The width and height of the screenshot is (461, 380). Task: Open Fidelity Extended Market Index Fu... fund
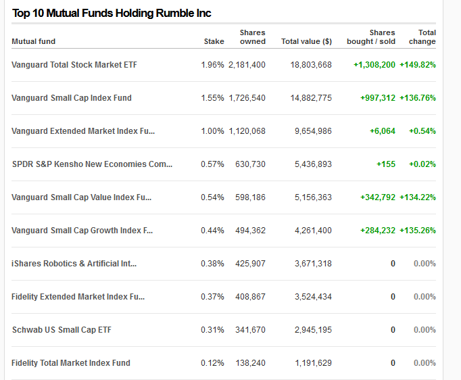coord(78,297)
